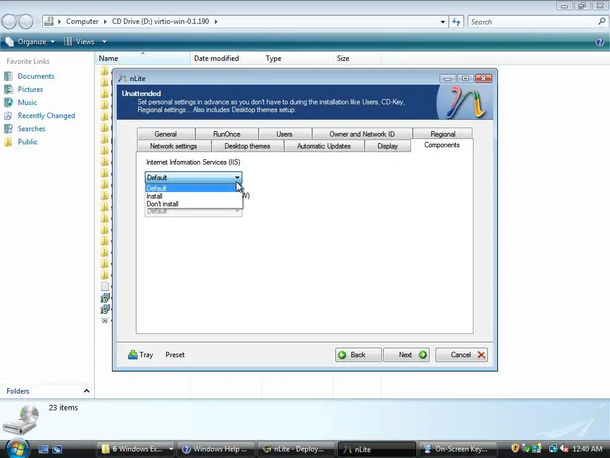610x458 pixels.
Task: Select the Components tab
Action: click(442, 146)
